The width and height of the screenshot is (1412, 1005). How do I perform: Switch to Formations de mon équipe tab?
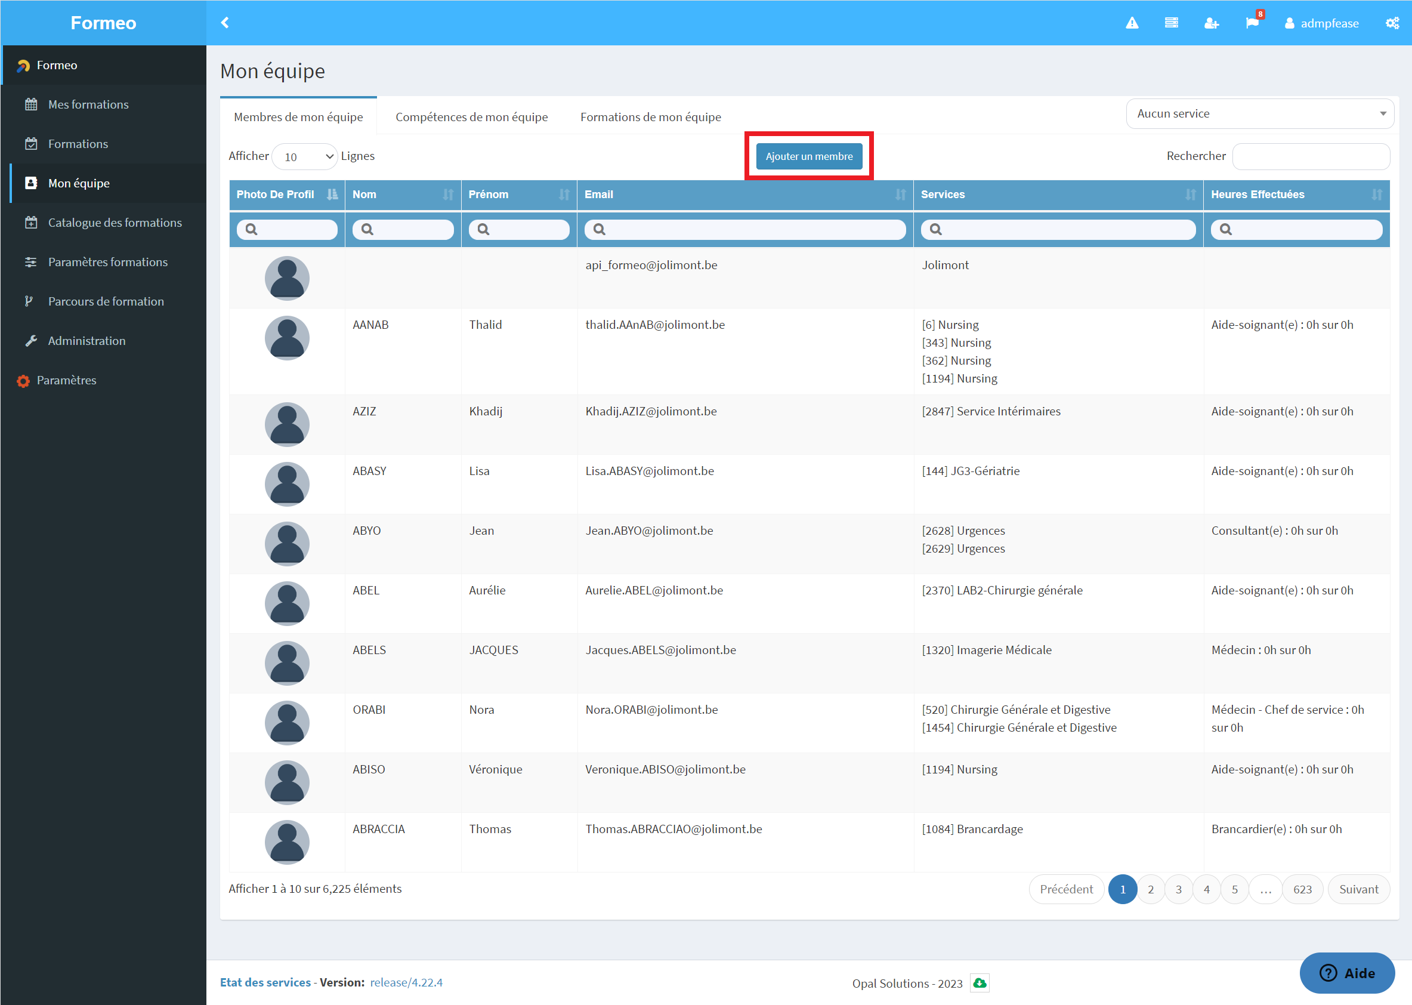pyautogui.click(x=651, y=117)
